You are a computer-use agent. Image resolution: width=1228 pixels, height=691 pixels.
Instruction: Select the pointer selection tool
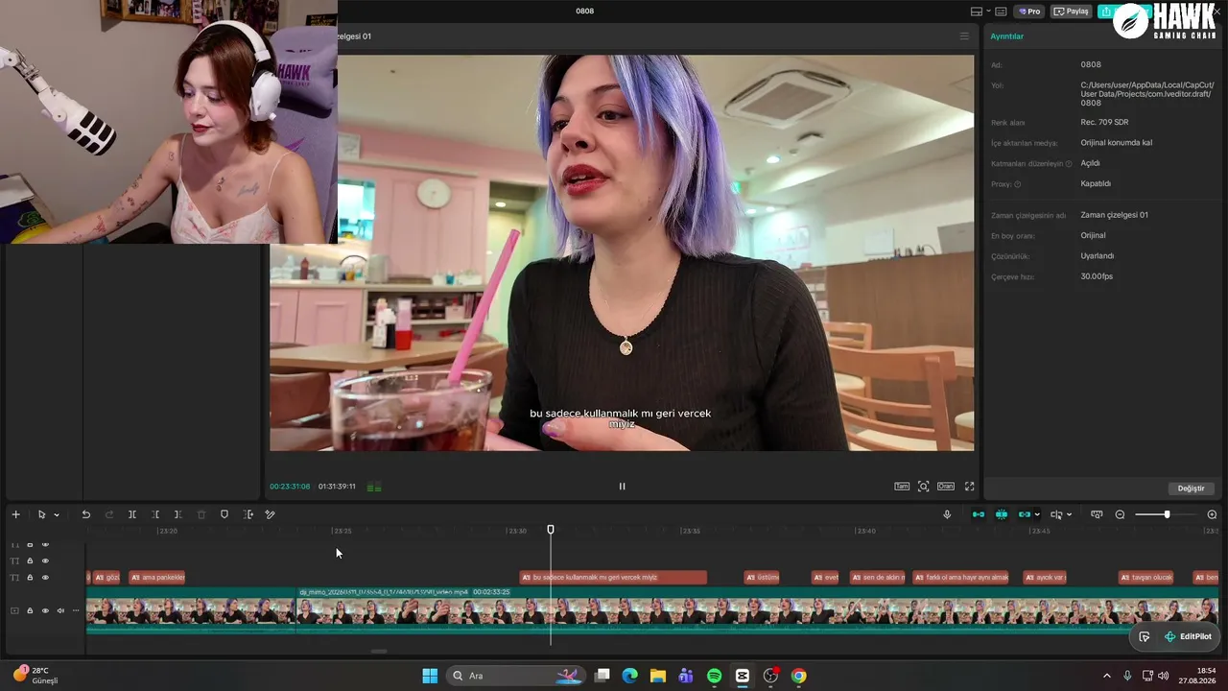pyautogui.click(x=41, y=514)
